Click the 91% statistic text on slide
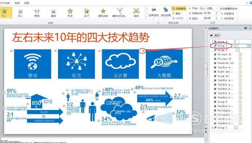 point(12,91)
